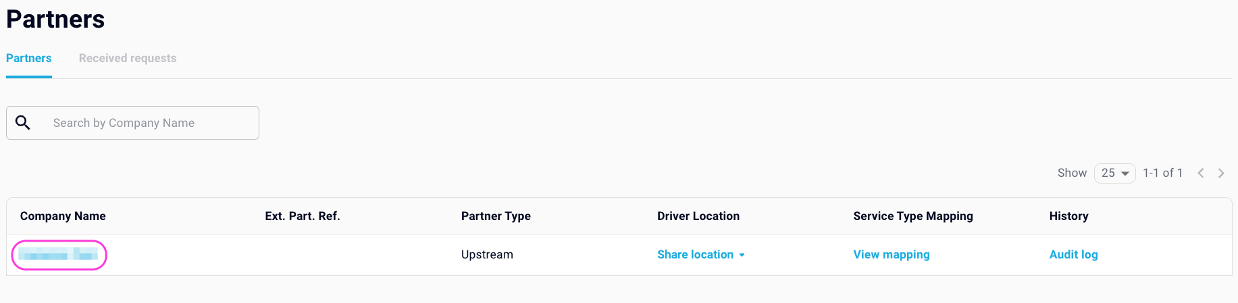Open the Audit log link
1238x303 pixels.
(1073, 254)
